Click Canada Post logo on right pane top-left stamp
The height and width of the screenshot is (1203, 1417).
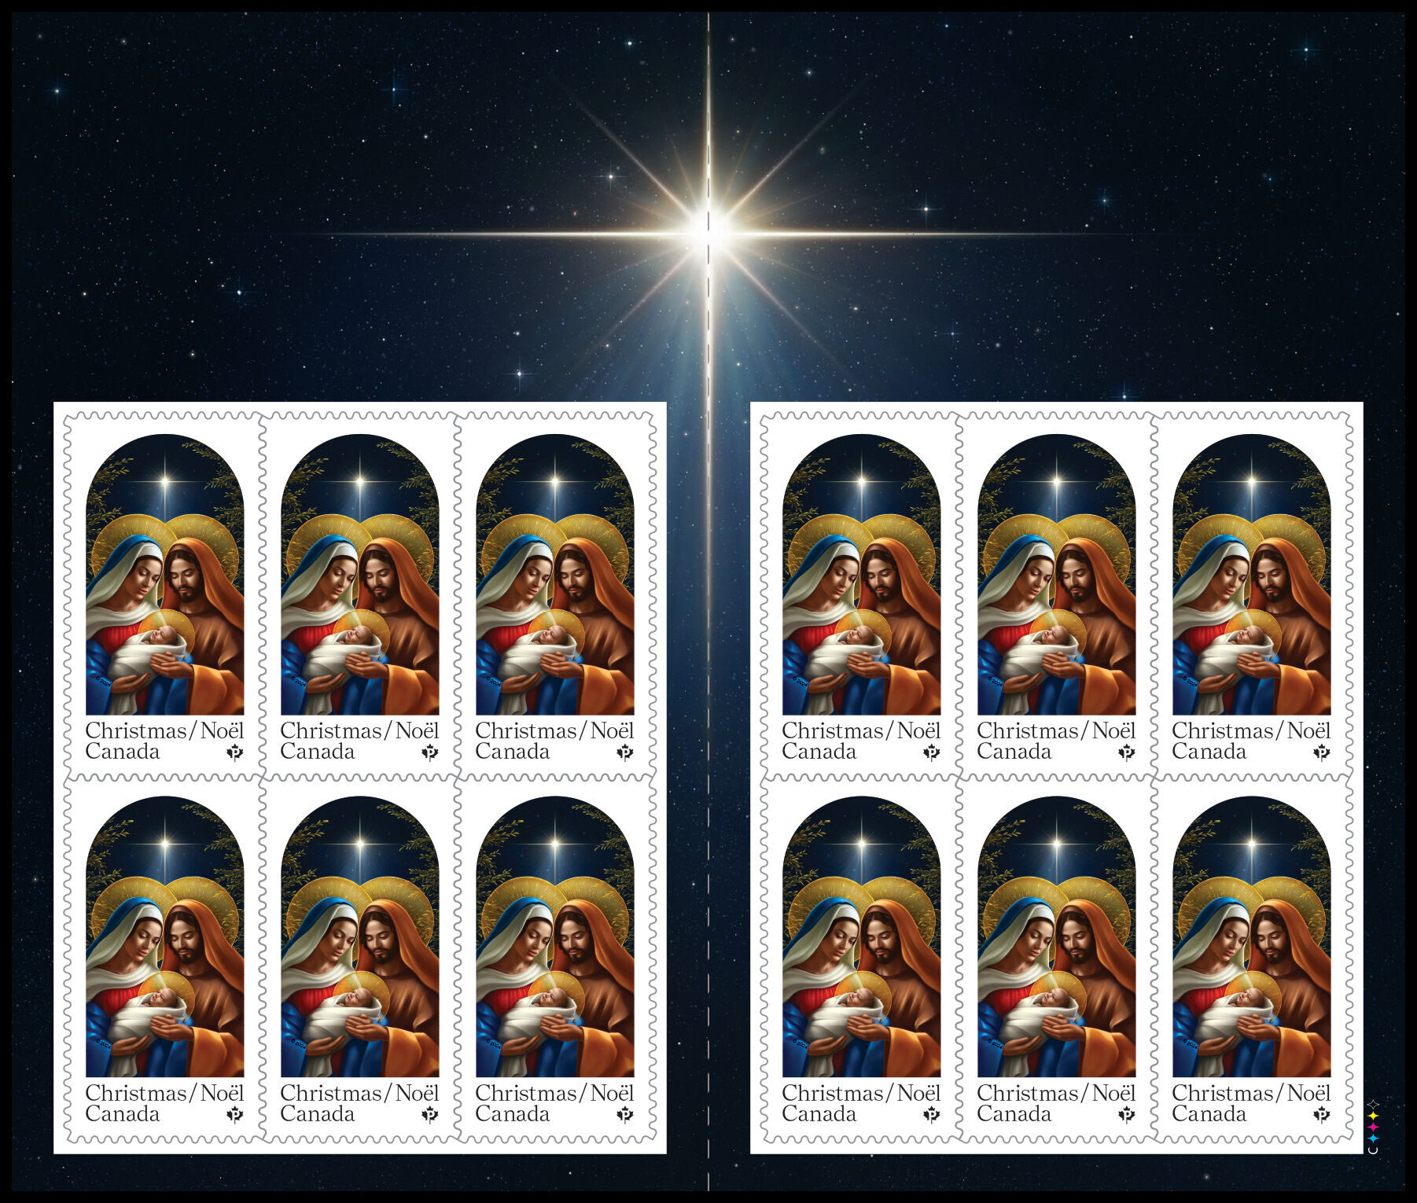(932, 752)
